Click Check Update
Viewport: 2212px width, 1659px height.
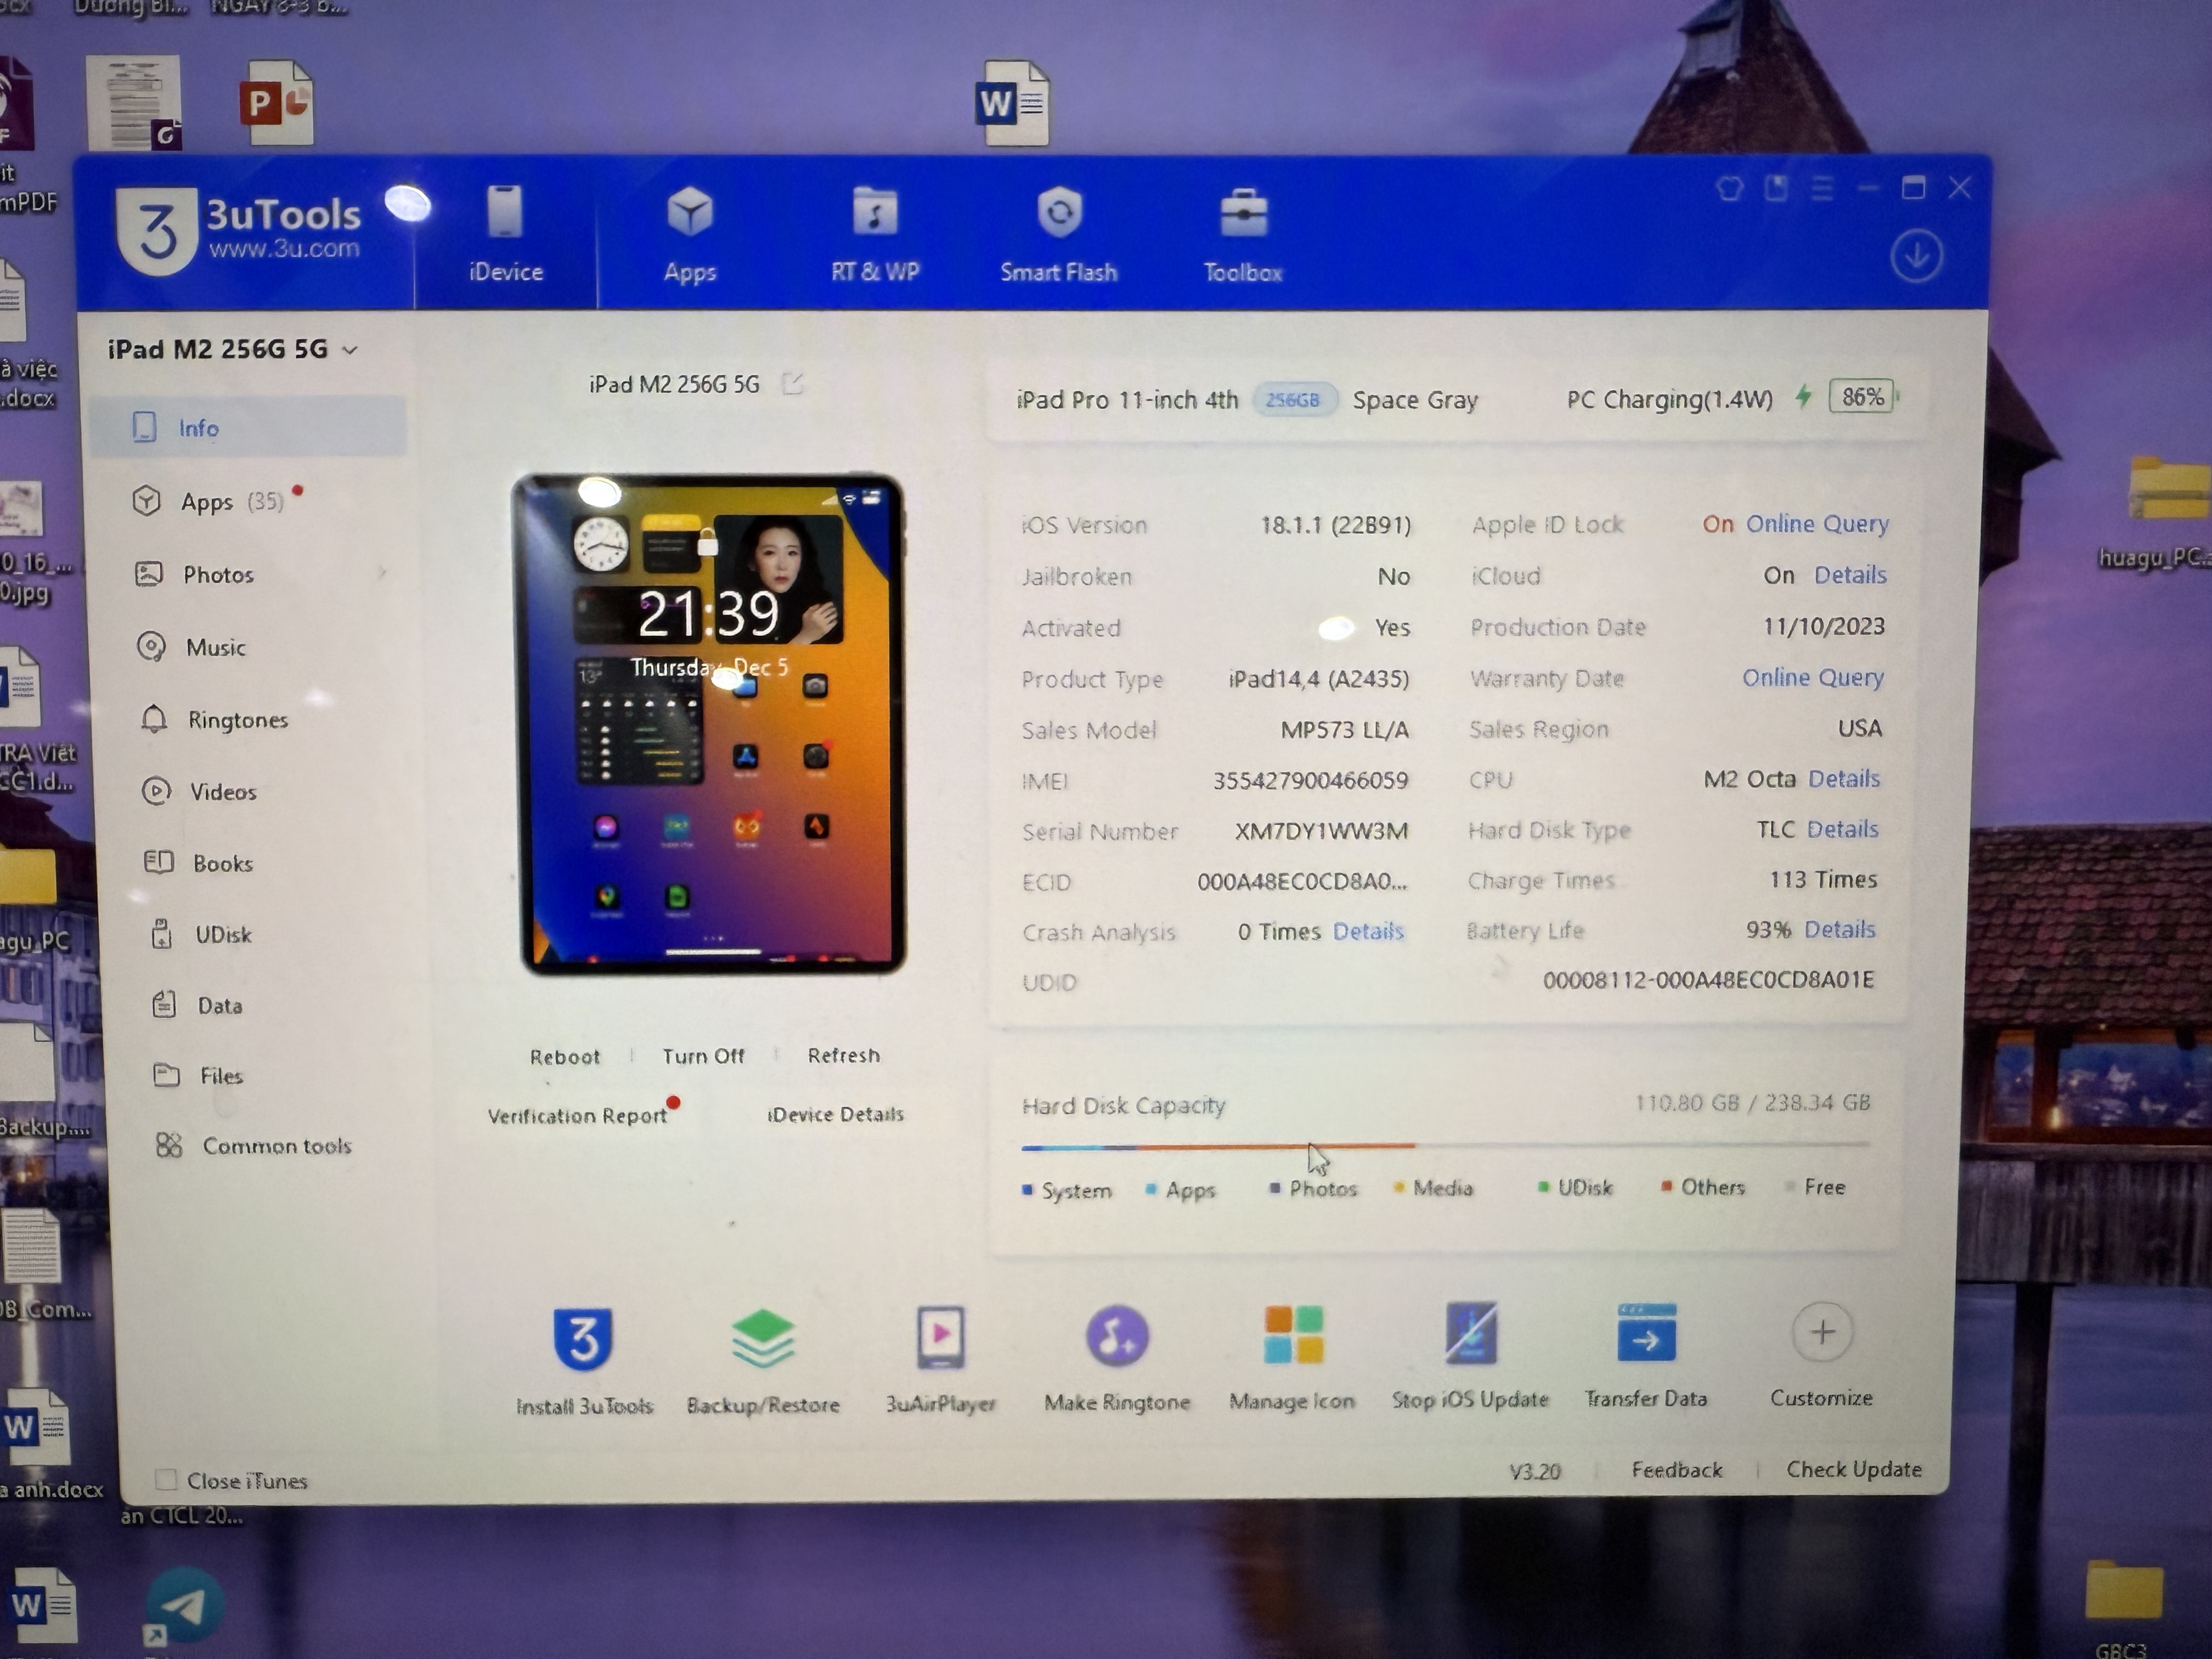click(x=1854, y=1469)
